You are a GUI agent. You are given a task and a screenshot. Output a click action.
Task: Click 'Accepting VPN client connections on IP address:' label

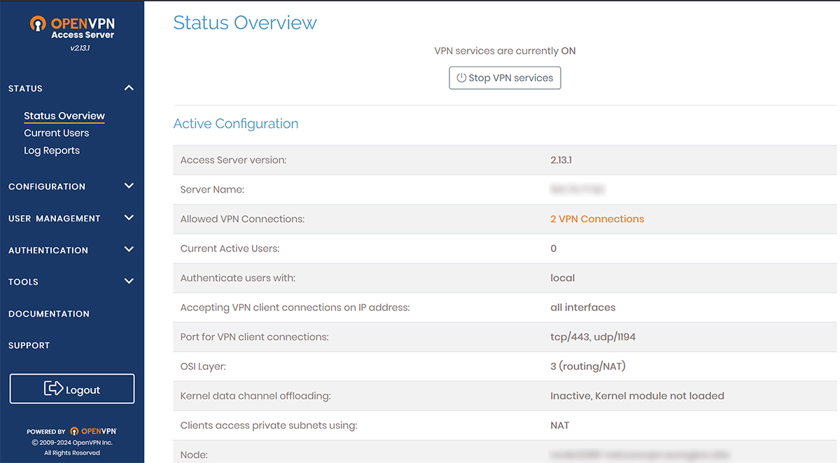295,307
